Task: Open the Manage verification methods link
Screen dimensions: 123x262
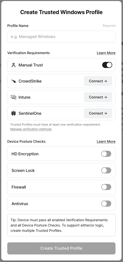Action: pyautogui.click(x=31, y=129)
